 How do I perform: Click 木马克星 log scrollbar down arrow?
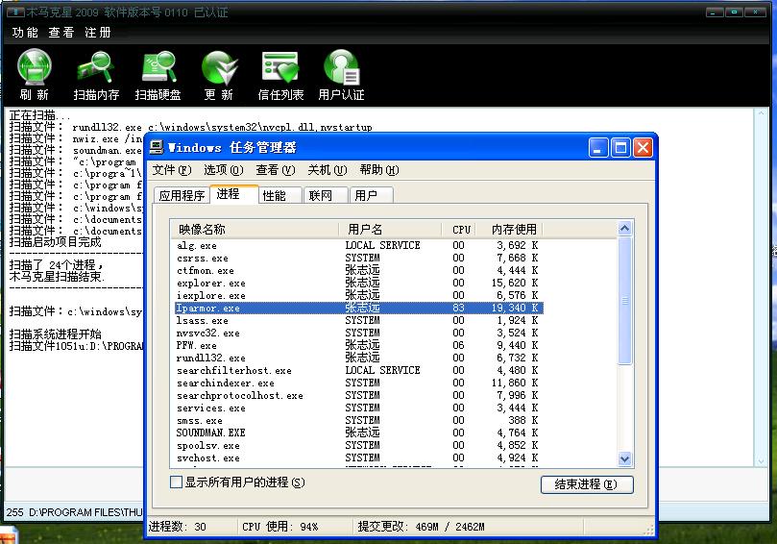[x=761, y=461]
